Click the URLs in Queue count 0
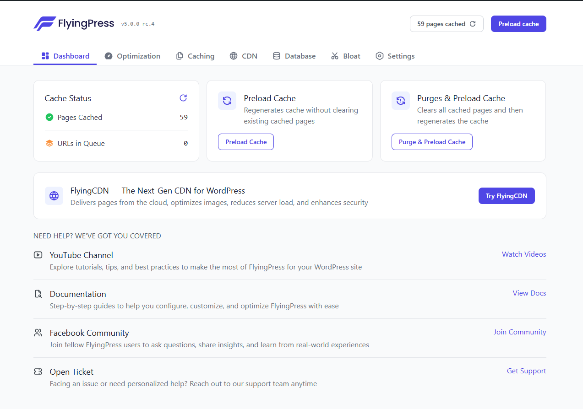The image size is (583, 409). tap(185, 144)
